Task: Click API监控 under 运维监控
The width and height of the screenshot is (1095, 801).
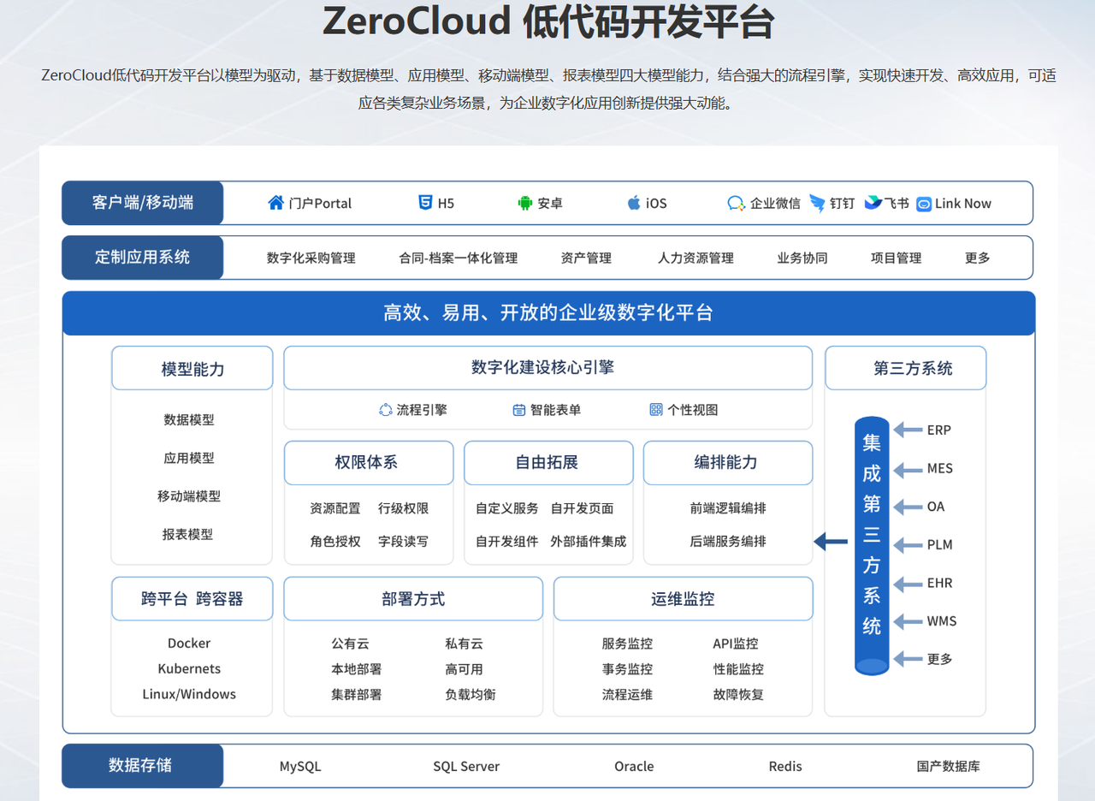Action: (x=736, y=644)
